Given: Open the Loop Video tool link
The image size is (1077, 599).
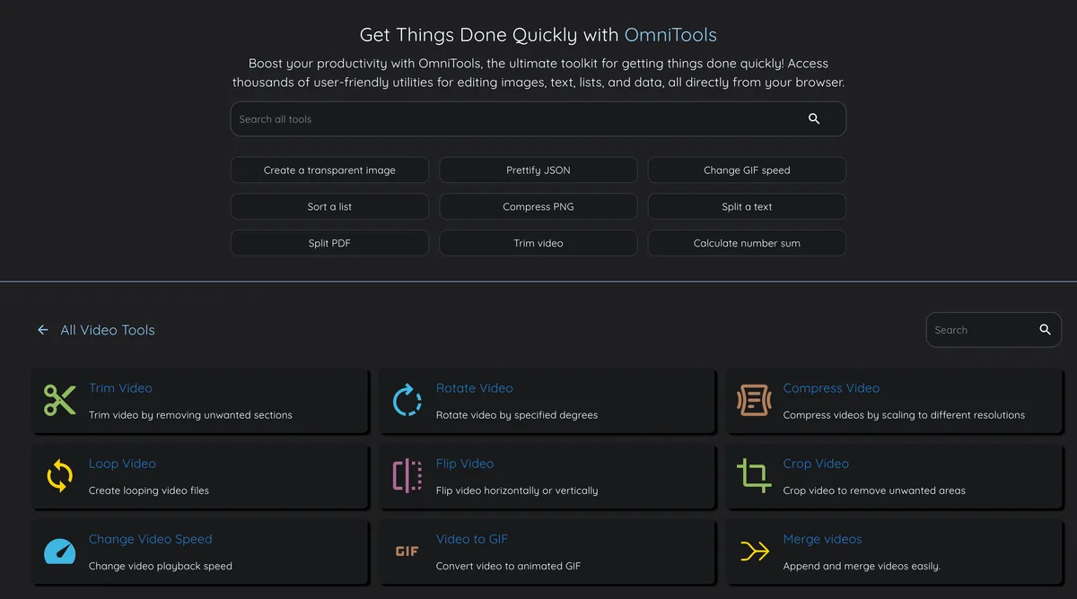Looking at the screenshot, I should [122, 464].
